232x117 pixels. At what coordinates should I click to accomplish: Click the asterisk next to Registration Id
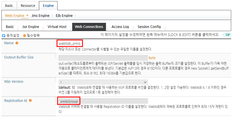click(x=30, y=101)
